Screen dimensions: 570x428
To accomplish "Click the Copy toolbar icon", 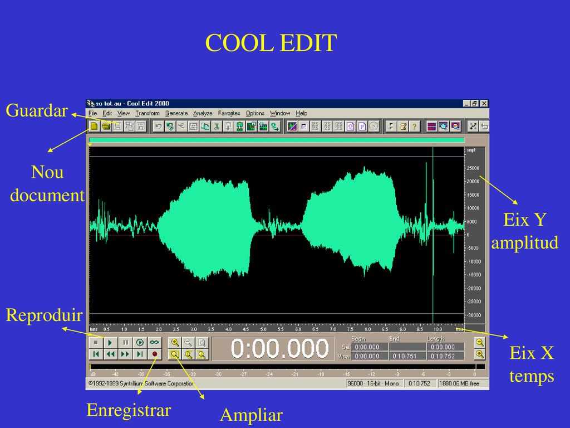I will [205, 127].
